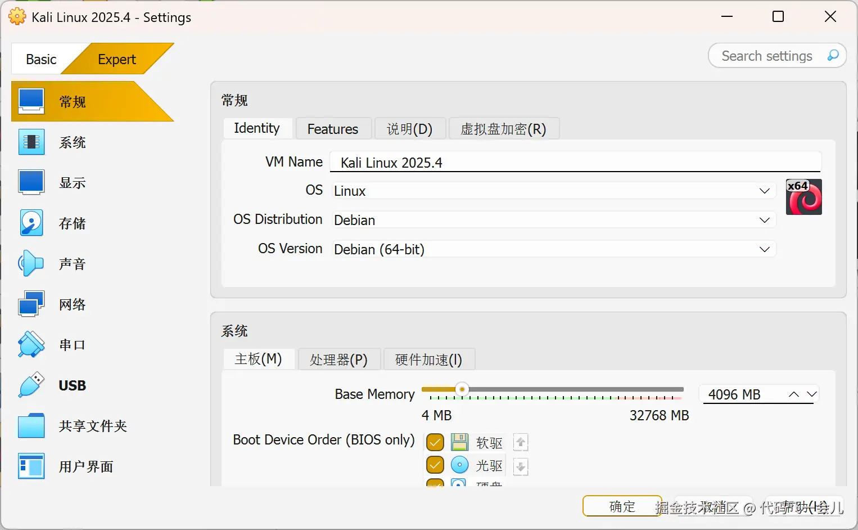Select the 说明(D) description tab
This screenshot has width=858, height=530.
[409, 129]
